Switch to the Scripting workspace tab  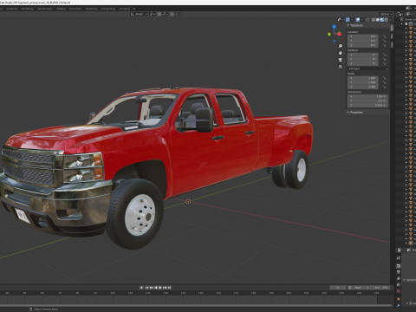point(125,9)
